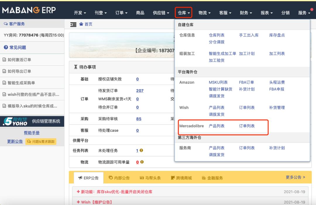Click the home icon beside 首页

click(x=81, y=24)
